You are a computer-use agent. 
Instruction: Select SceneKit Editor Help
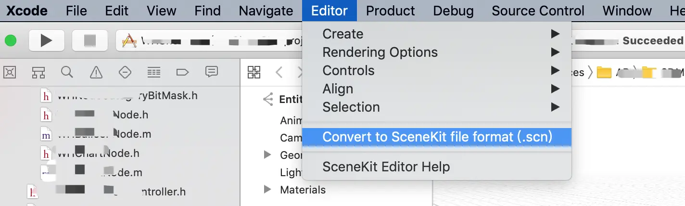click(x=386, y=167)
